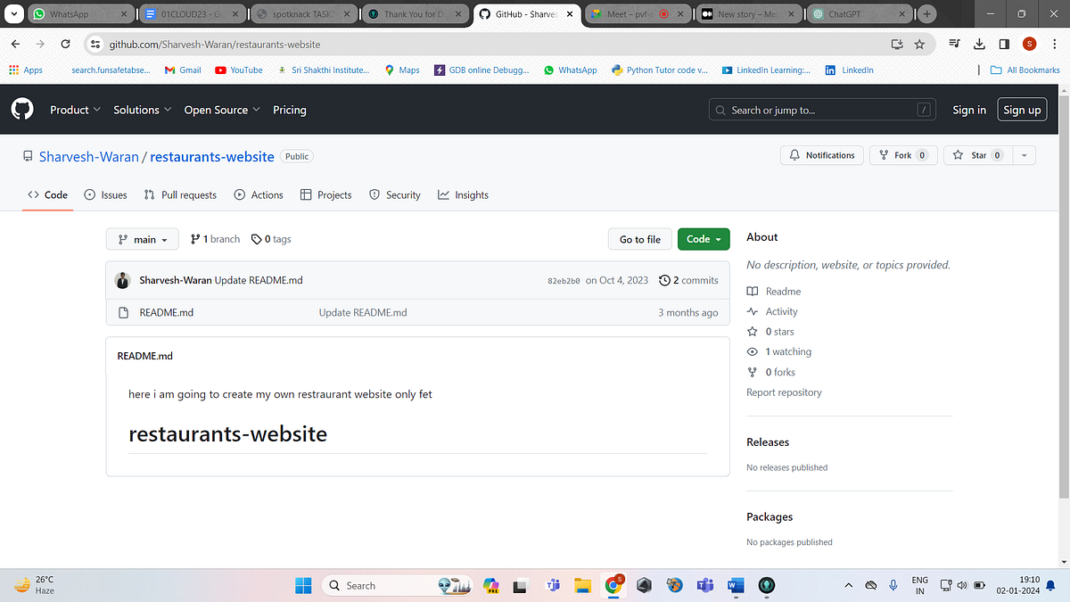Click the watching eye icon
This screenshot has width=1070, height=602.
point(752,351)
